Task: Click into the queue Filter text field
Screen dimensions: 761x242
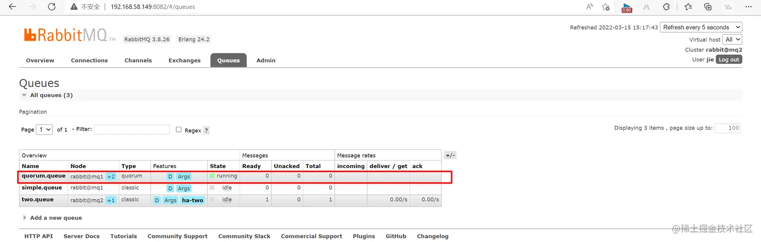Action: click(132, 129)
